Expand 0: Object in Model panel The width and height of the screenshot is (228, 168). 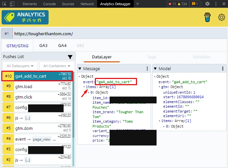point(164,127)
